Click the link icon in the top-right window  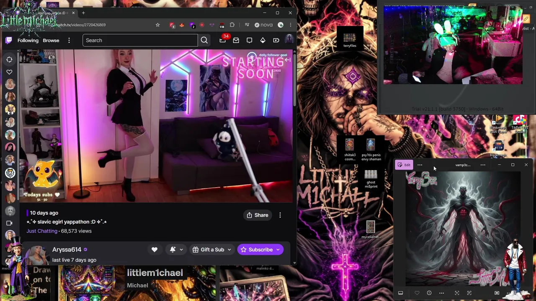pyautogui.click(x=526, y=19)
